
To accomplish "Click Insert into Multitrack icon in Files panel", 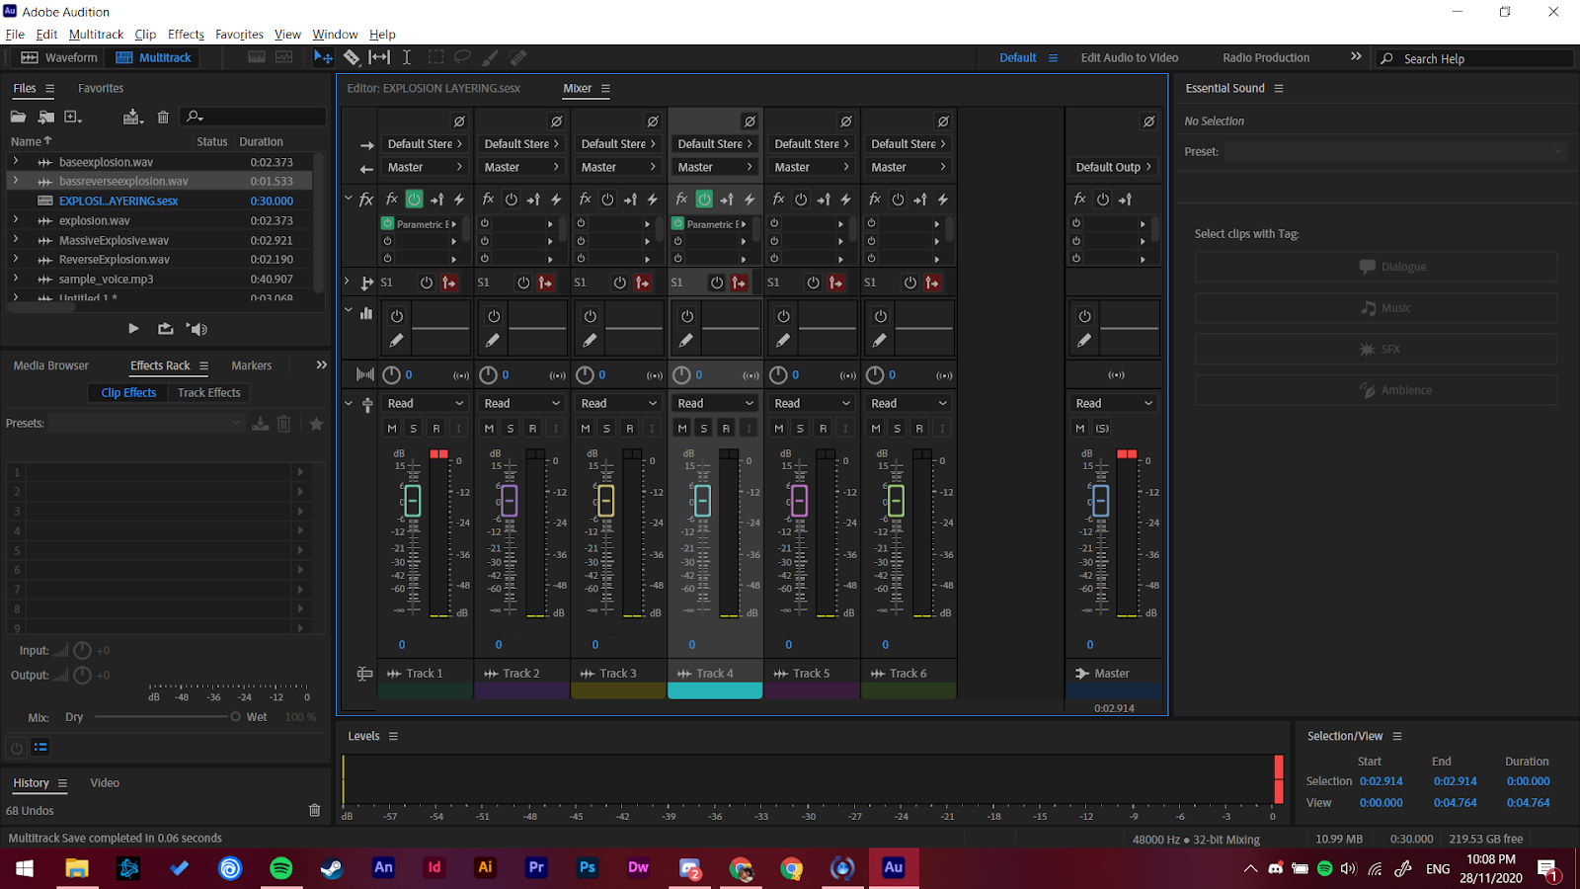I will pyautogui.click(x=133, y=117).
